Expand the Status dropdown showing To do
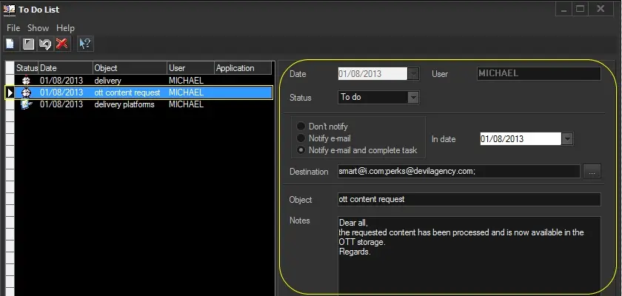 click(413, 97)
